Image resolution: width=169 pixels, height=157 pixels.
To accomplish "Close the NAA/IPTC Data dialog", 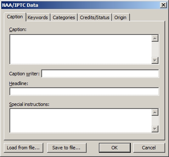I will (x=163, y=5).
